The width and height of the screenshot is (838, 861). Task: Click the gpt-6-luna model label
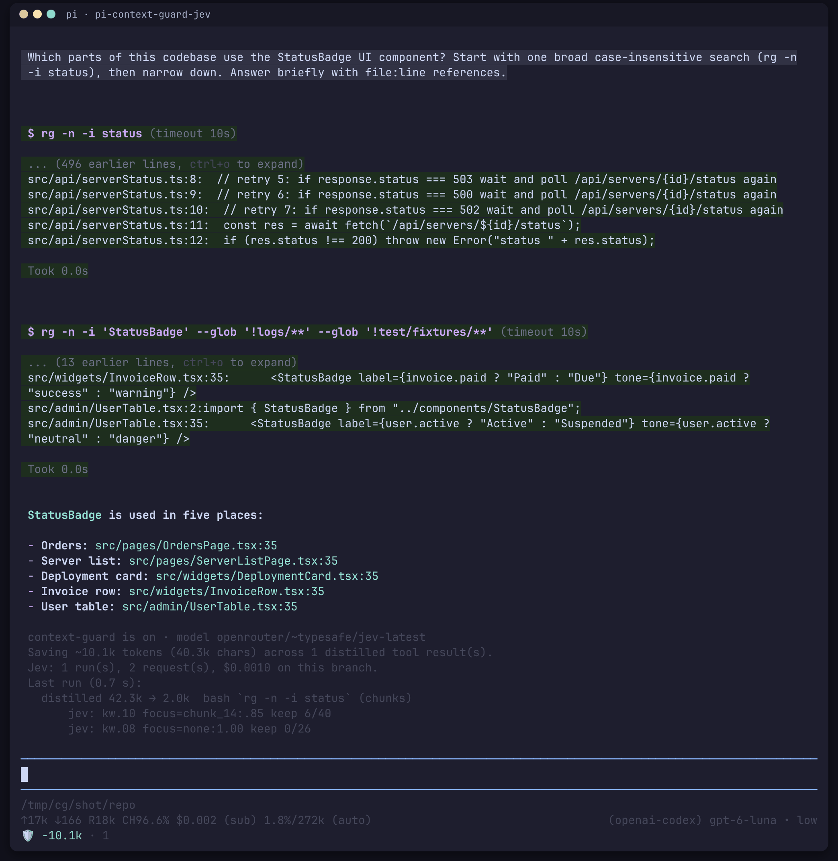(x=742, y=820)
